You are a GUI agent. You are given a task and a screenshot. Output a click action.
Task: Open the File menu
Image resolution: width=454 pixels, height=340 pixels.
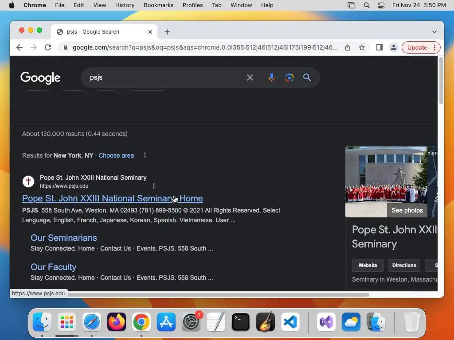tap(60, 5)
